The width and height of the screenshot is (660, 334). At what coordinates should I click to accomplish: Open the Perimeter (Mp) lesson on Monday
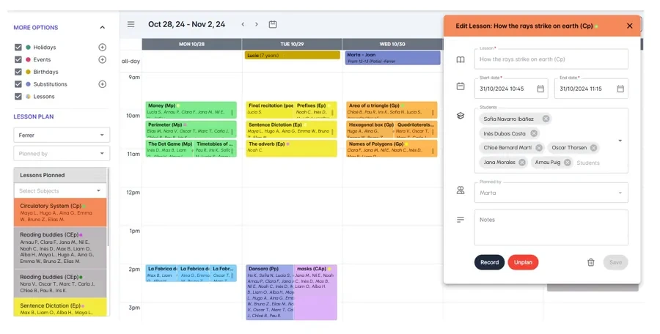pos(191,129)
